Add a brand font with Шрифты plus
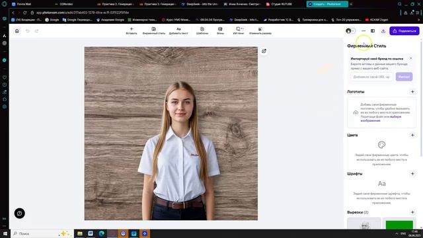Screen dimensions: 423x238 [x=412, y=174]
